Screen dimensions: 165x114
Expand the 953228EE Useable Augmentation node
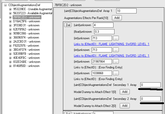pos(10,9)
